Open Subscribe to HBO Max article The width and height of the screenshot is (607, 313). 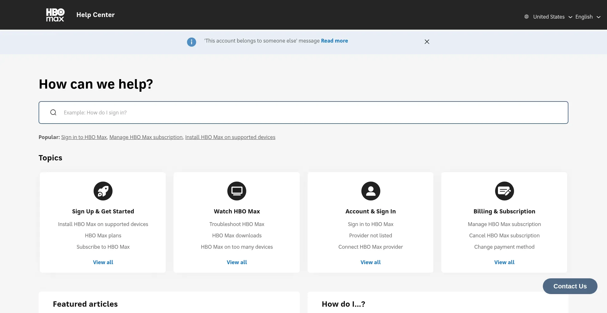(x=103, y=247)
